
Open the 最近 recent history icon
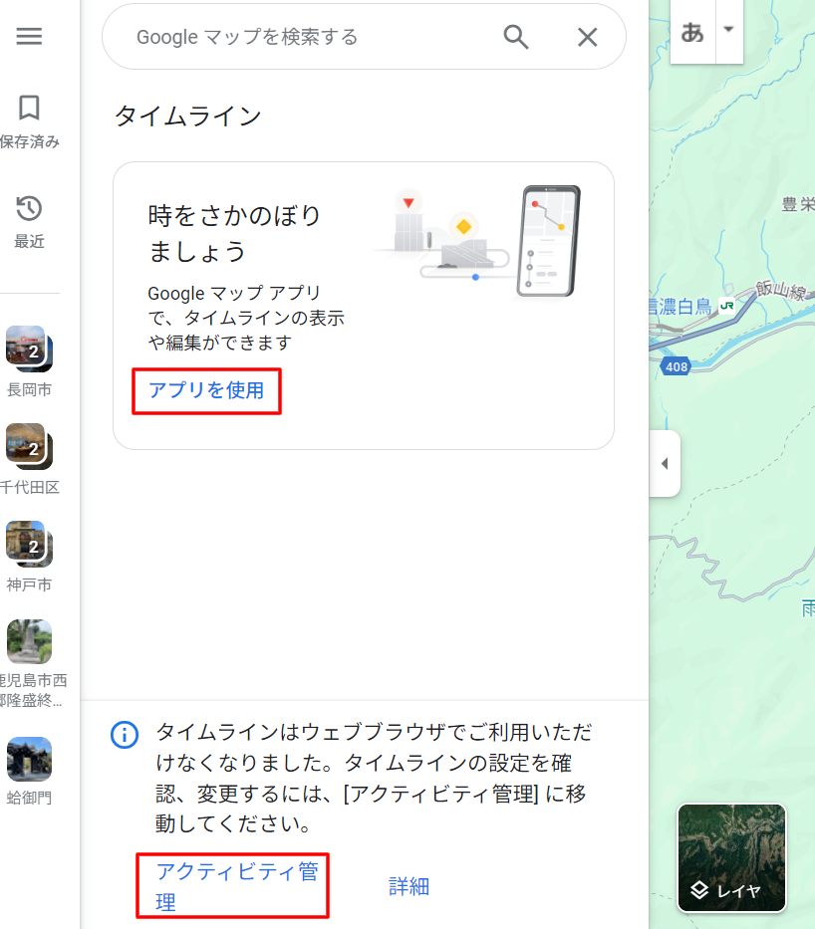click(x=29, y=209)
